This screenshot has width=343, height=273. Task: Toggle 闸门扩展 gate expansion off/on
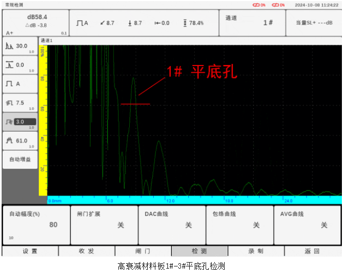point(104,224)
